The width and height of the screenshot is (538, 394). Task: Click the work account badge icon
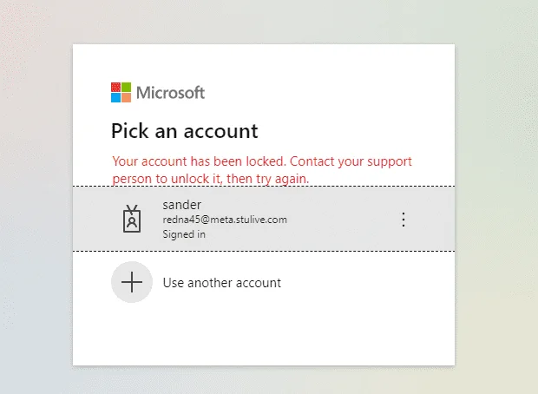pyautogui.click(x=132, y=219)
